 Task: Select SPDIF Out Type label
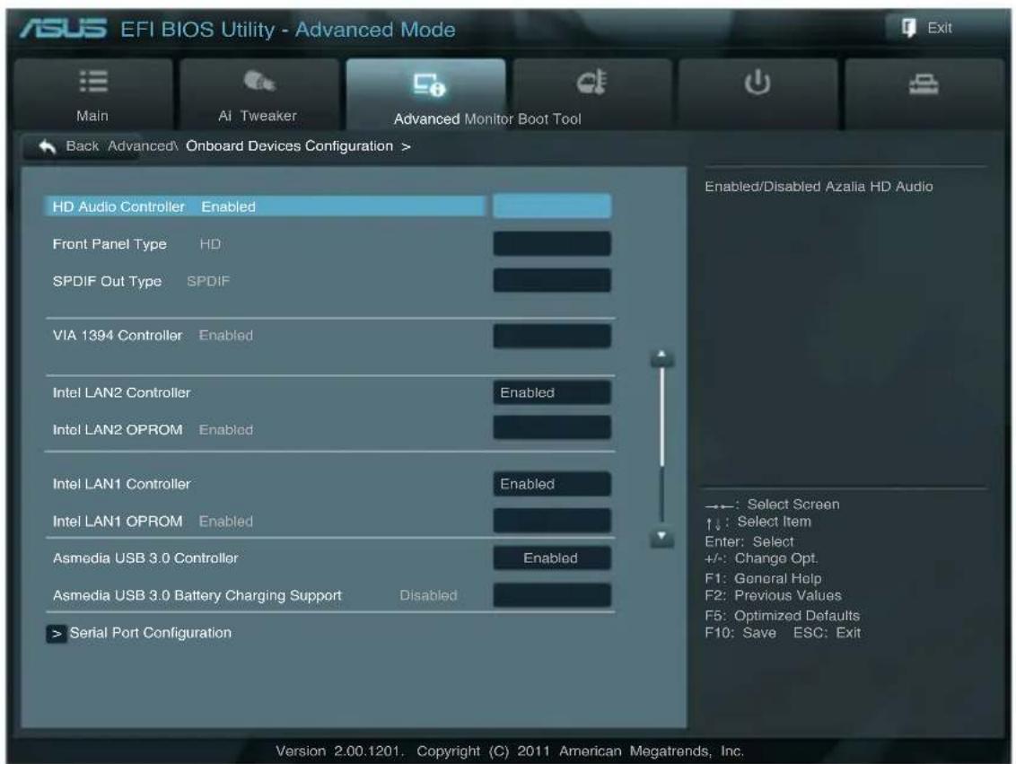(107, 281)
